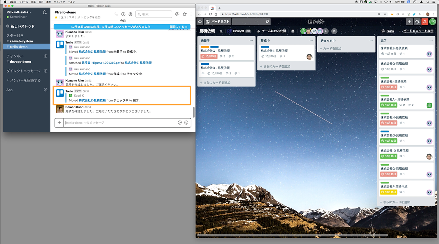Viewport: 439px width, 244px height.
Task: Show channel details info icon in Slack
Action: pos(123,14)
